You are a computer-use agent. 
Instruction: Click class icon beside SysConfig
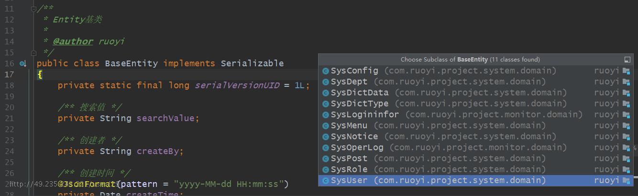pos(326,71)
